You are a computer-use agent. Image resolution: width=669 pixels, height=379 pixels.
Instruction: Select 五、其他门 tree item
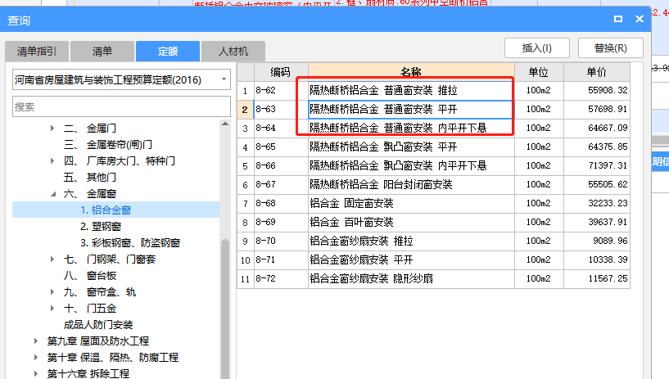(x=89, y=178)
